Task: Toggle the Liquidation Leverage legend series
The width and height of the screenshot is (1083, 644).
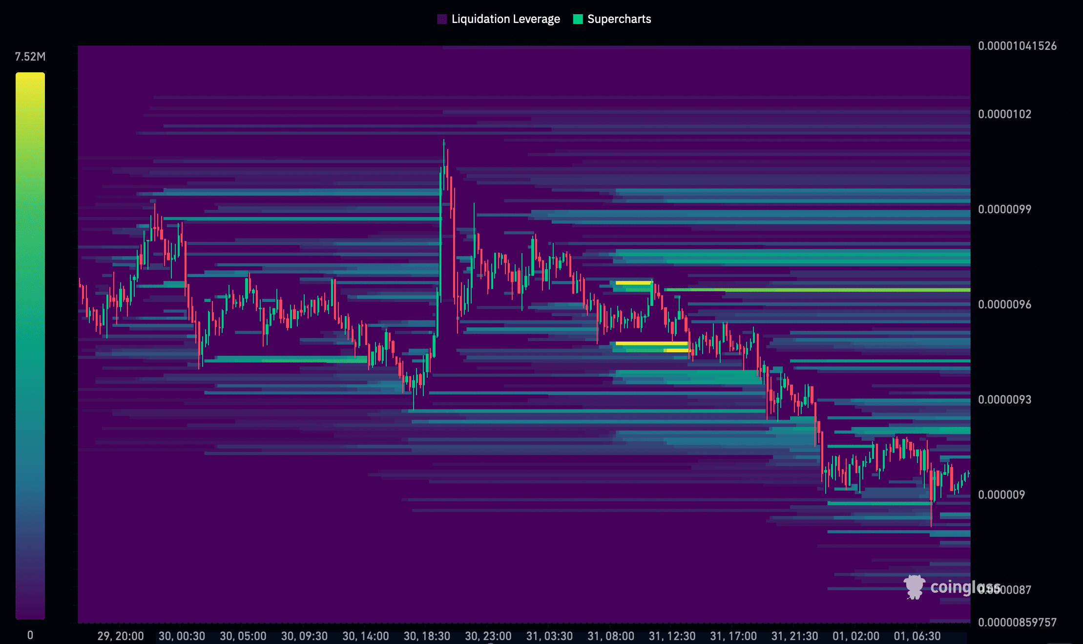Action: click(x=499, y=19)
